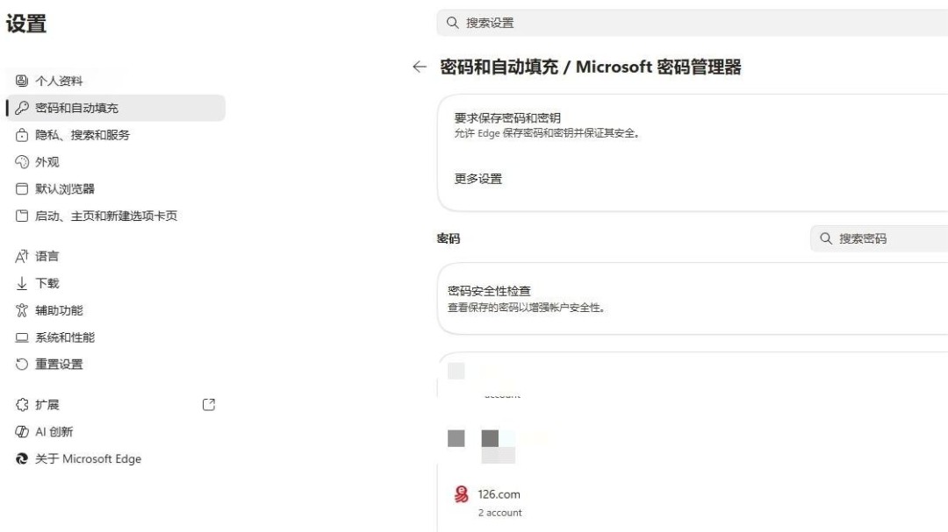Click the AI 创新 sidebar icon
948x532 pixels.
[x=22, y=432]
